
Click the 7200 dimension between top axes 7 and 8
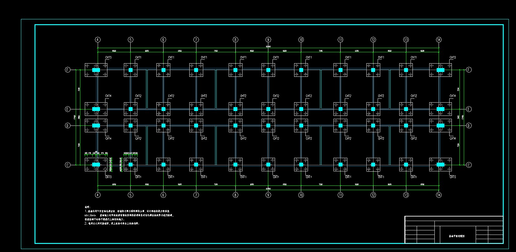216,51
